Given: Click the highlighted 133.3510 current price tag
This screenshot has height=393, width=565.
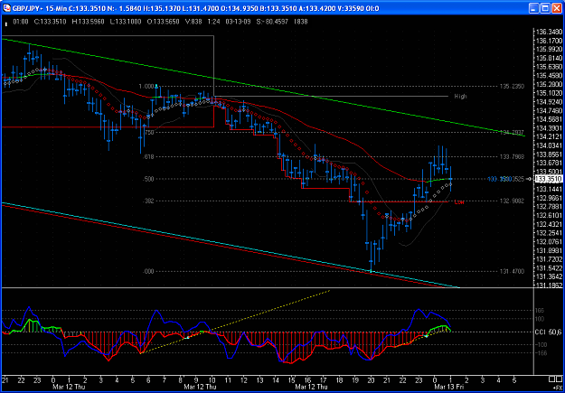Looking at the screenshot, I should point(549,179).
